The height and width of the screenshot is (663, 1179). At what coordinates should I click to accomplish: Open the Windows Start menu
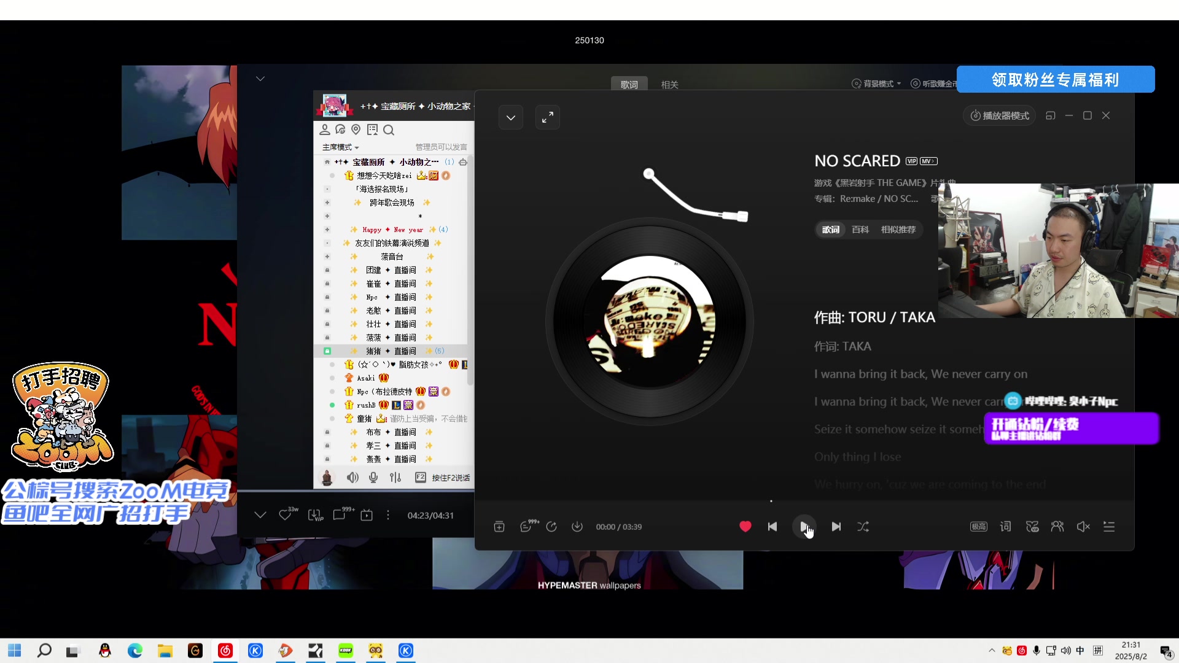coord(15,651)
